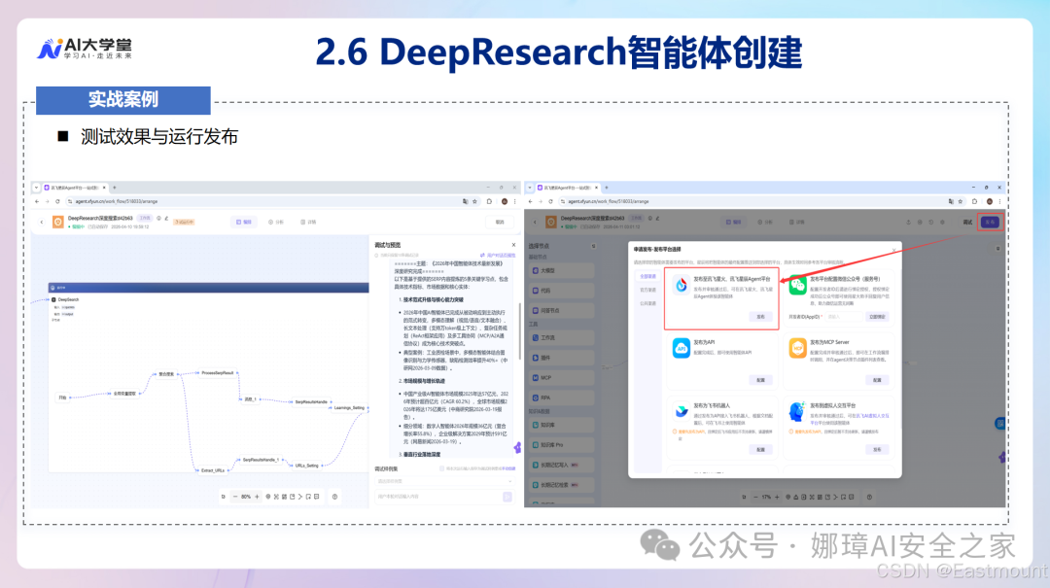This screenshot has width=1050, height=588.
Task: Click the Feishu robot logo in publish dialog
Action: (681, 411)
